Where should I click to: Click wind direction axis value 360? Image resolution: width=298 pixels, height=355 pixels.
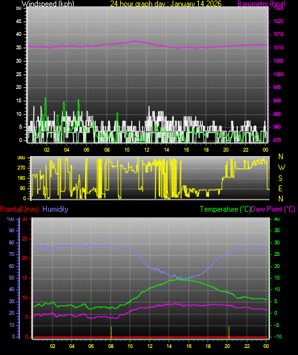[x=21, y=158]
